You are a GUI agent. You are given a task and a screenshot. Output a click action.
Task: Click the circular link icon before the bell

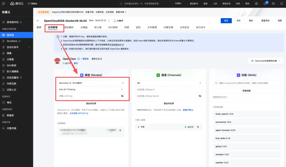point(256,3)
